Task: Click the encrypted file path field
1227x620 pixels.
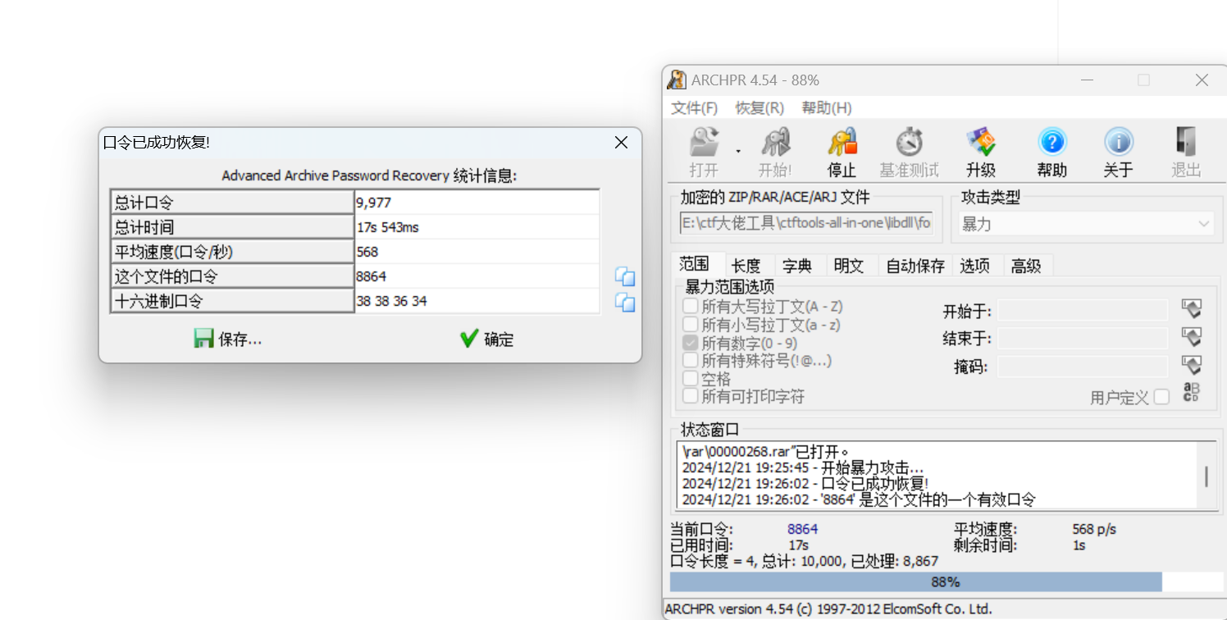Action: point(807,223)
